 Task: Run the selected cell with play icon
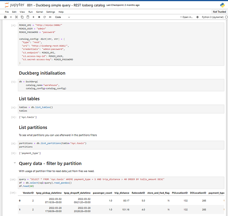click(34, 17)
